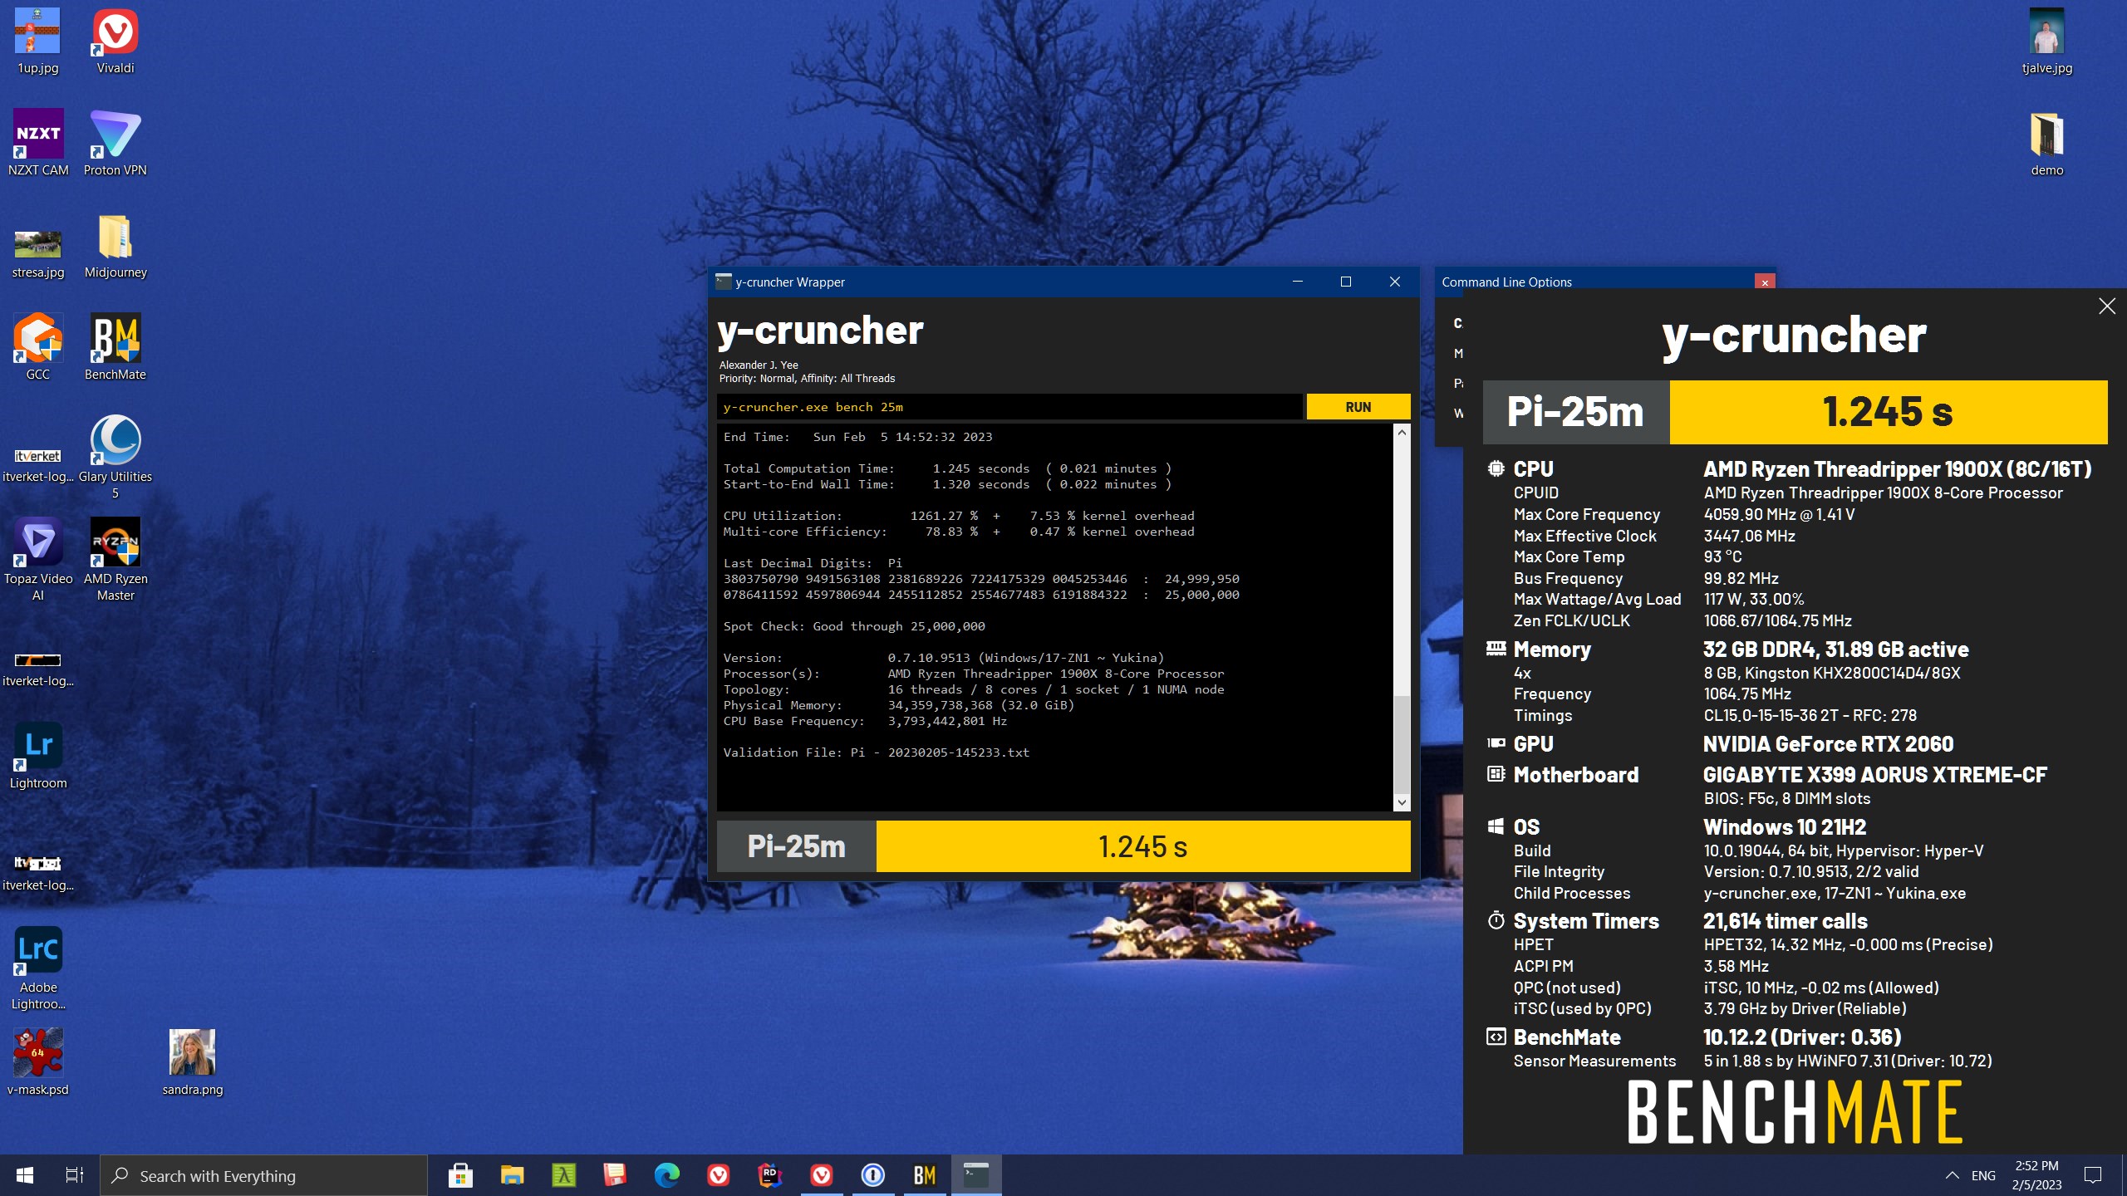Open Microsoft Store from the taskbar
Image resolution: width=2127 pixels, height=1196 pixels.
(x=460, y=1175)
